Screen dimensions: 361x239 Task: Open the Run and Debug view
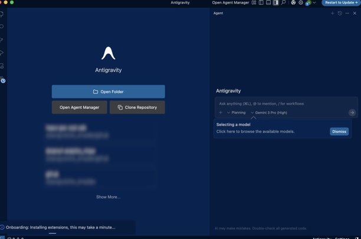coord(2,53)
